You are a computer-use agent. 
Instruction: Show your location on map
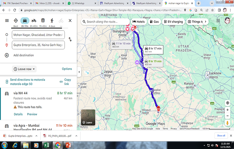pyautogui.click(x=227, y=103)
